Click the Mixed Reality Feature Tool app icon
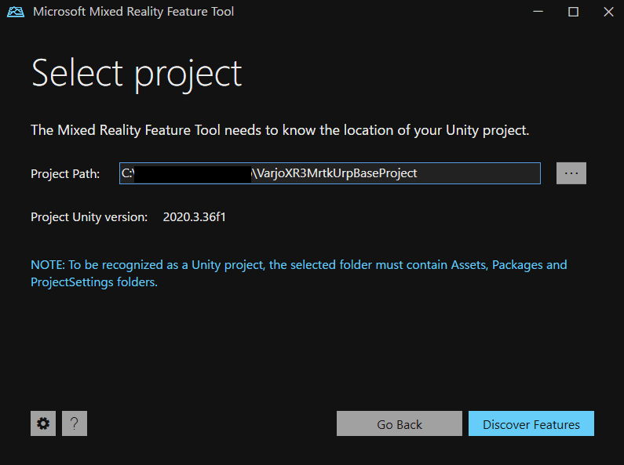The height and width of the screenshot is (465, 624). tap(16, 12)
